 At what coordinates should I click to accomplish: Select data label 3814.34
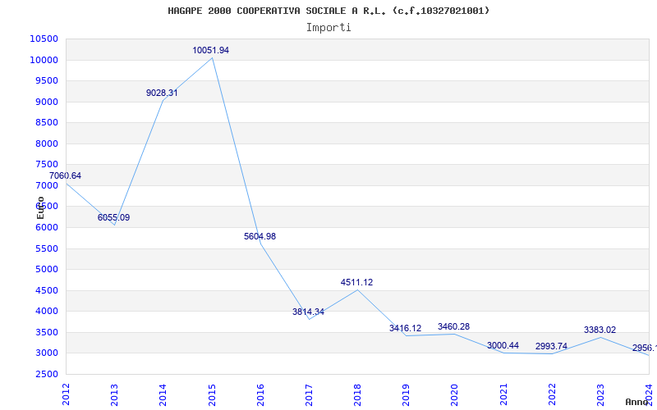pos(309,312)
